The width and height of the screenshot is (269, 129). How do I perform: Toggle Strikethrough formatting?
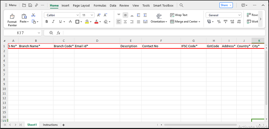click(x=70, y=22)
